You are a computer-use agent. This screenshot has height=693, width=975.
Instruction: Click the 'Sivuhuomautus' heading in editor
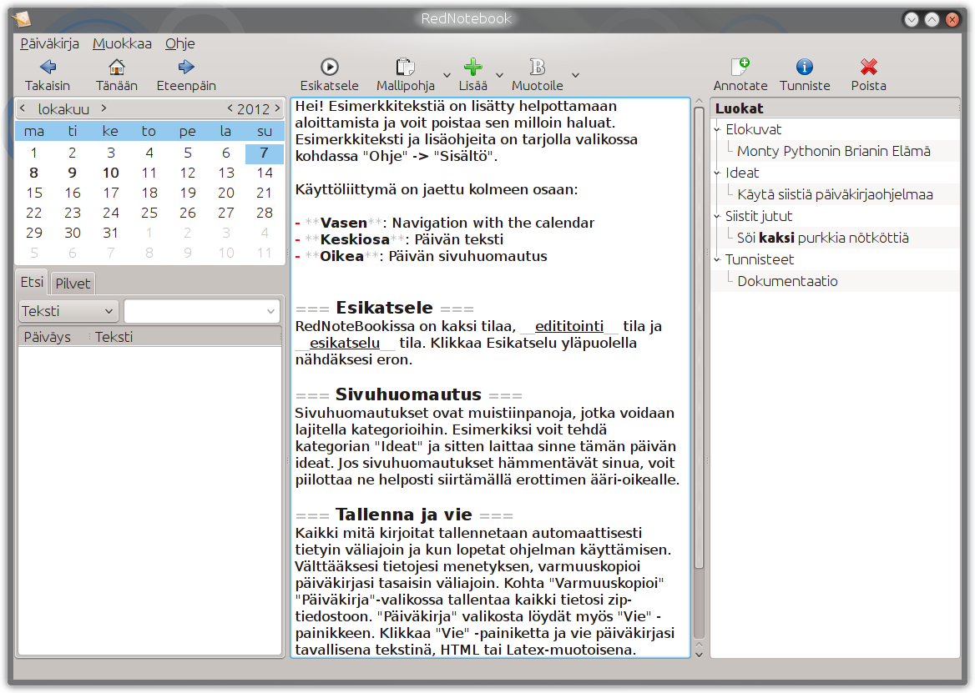point(408,394)
